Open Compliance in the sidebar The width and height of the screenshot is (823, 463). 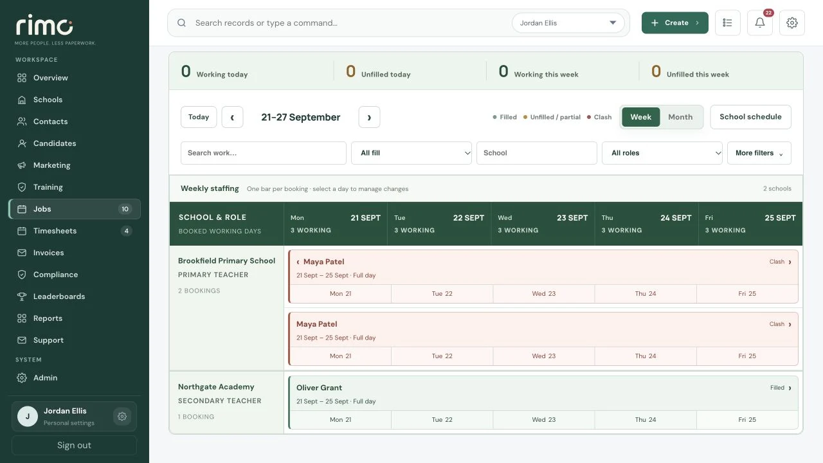pos(75,275)
